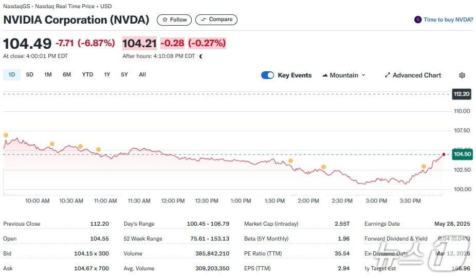Open the Advanced Chart view
The image size is (476, 278).
[x=413, y=75]
